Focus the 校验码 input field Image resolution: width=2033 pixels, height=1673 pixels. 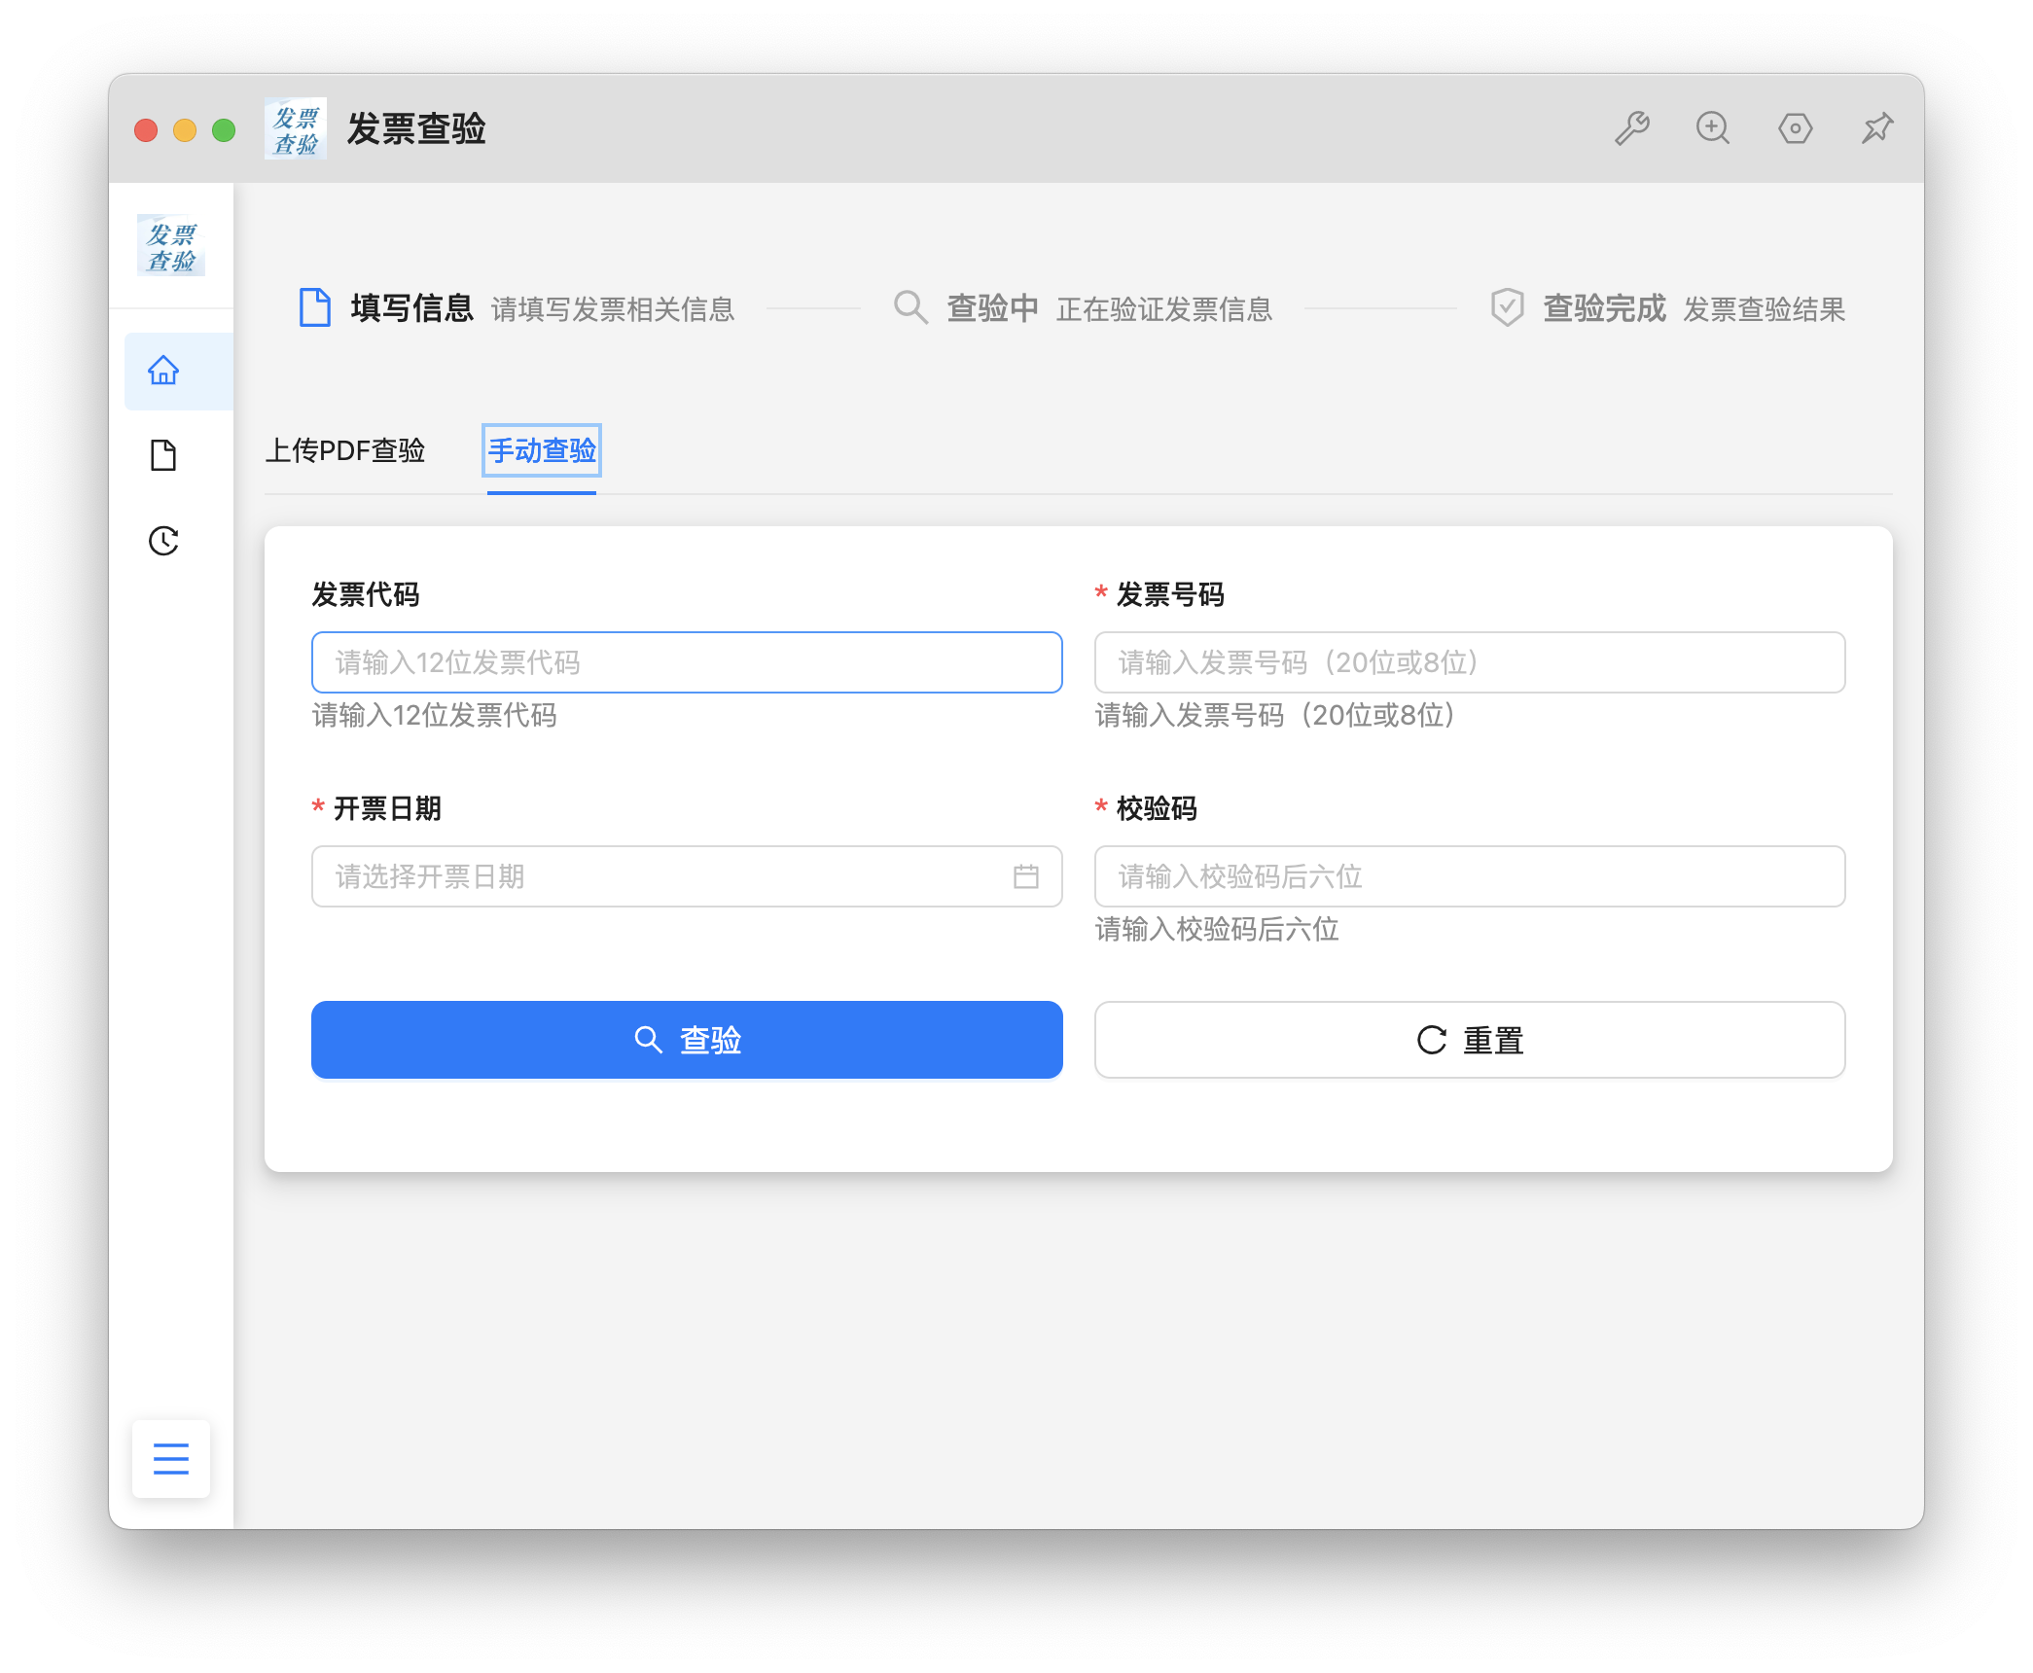1470,876
